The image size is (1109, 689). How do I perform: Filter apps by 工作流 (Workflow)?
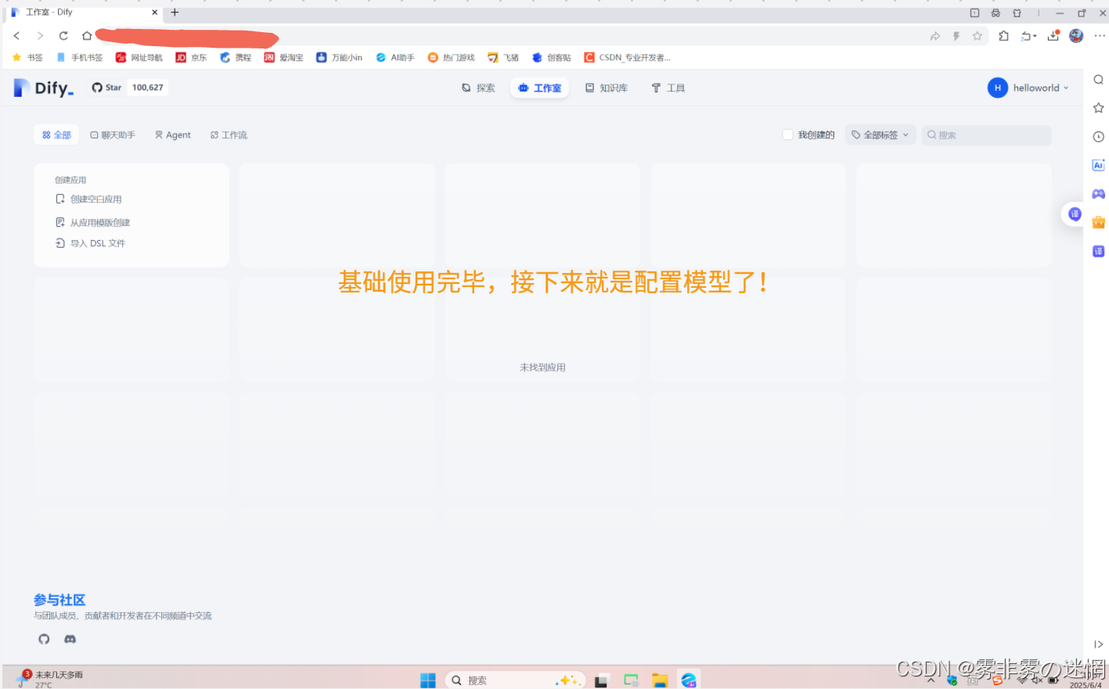[229, 135]
